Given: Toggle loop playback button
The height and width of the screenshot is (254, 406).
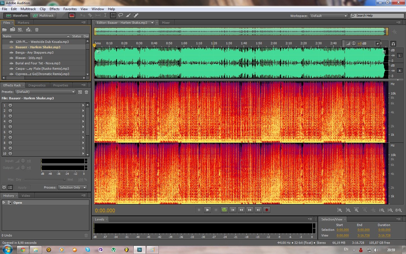Looking at the screenshot, I should coord(224,210).
